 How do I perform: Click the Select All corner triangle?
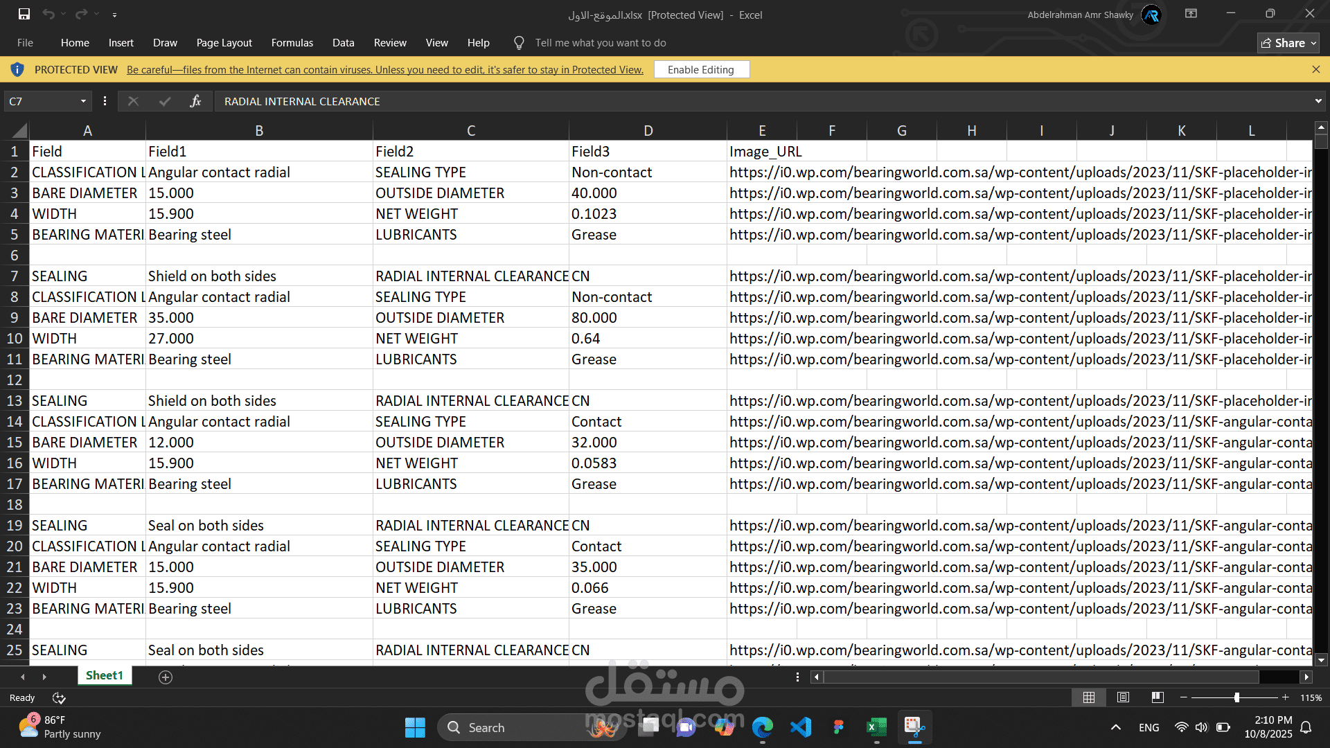coord(19,130)
